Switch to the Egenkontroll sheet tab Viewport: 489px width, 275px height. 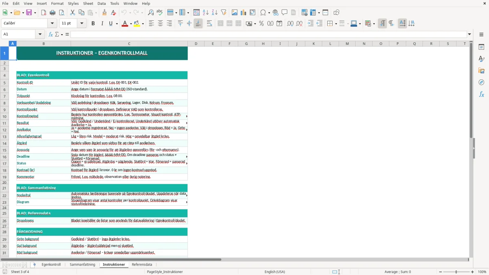click(51, 264)
